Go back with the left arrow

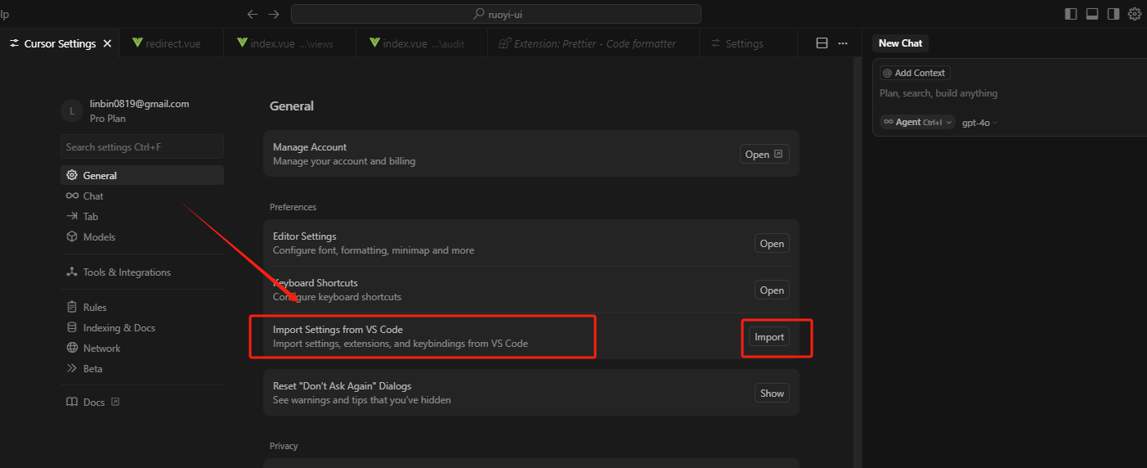(x=253, y=14)
